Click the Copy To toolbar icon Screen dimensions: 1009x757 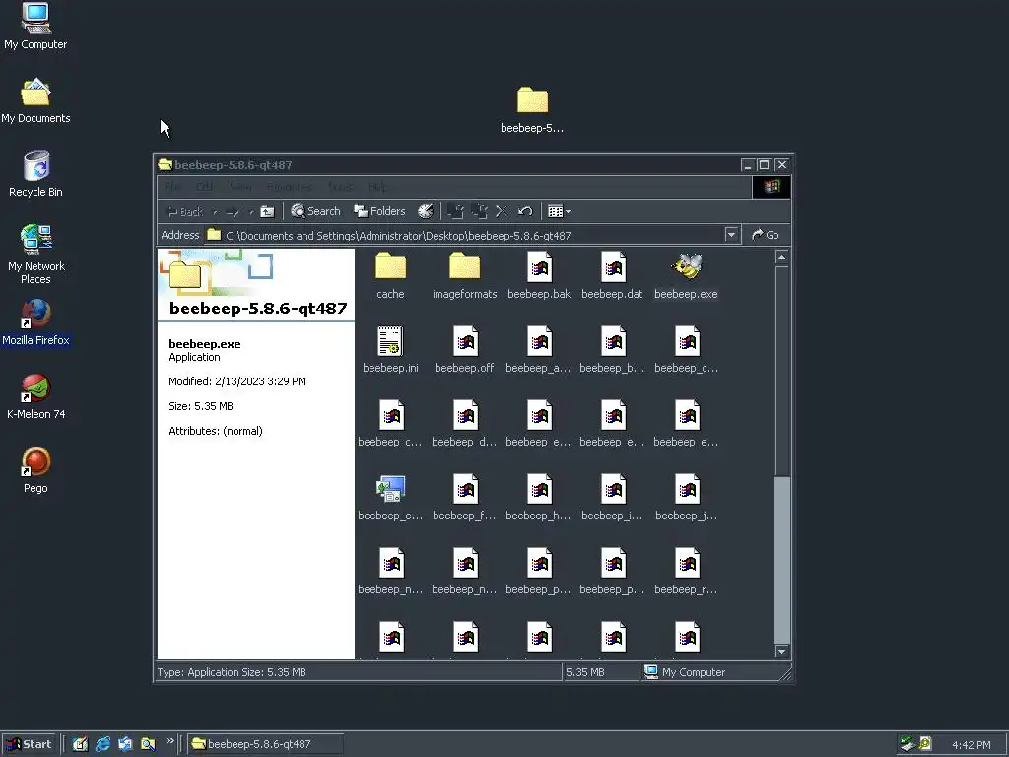(x=479, y=211)
